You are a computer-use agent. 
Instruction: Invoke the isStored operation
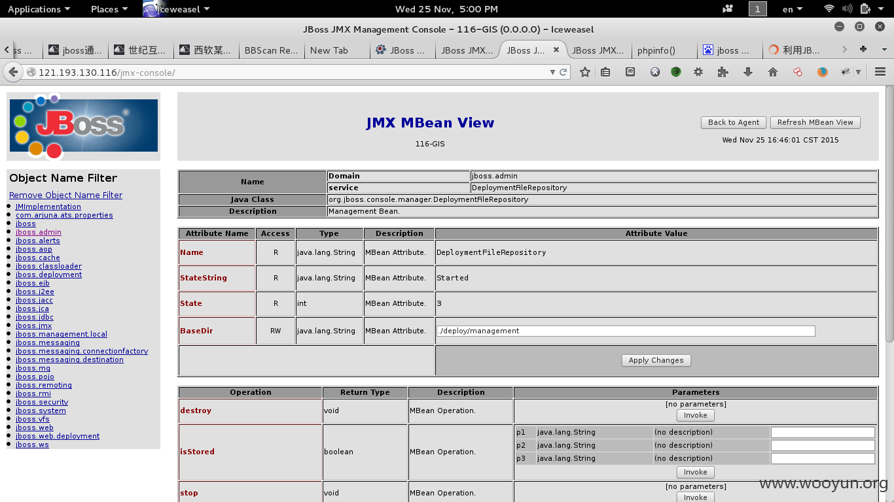click(x=695, y=472)
